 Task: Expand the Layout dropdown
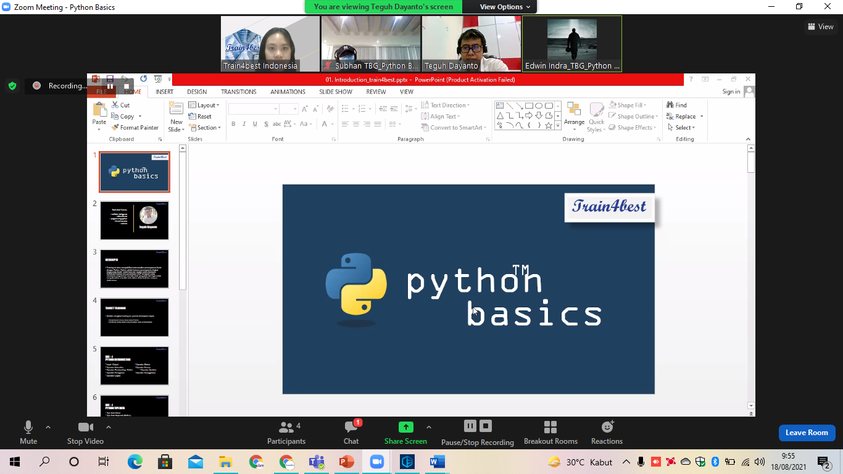coord(204,105)
